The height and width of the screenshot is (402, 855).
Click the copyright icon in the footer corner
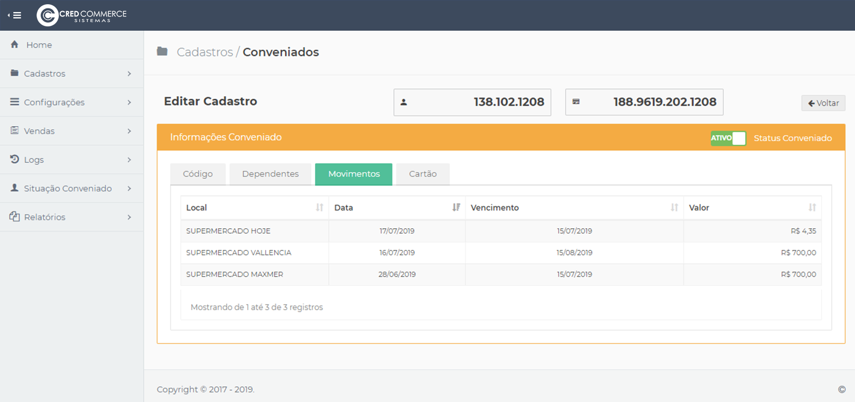[x=842, y=389]
